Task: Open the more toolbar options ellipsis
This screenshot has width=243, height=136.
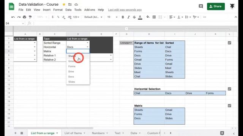Action: [205, 17]
